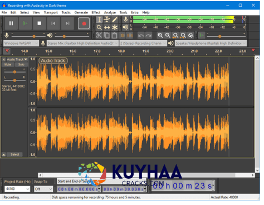Open the Audio Track name dropdown
The height and width of the screenshot is (205, 264).
pyautogui.click(x=17, y=60)
